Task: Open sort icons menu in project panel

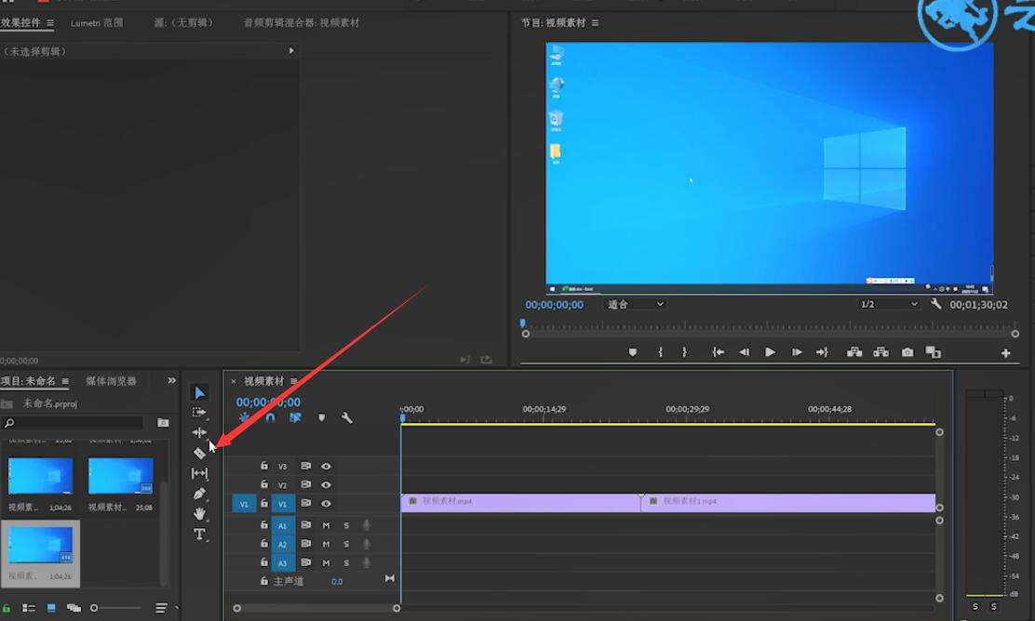Action: click(x=161, y=608)
